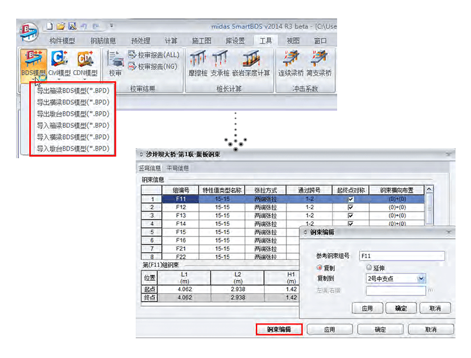Open the quick access toolbar customize arrow
This screenshot has height=358, width=471.
click(112, 26)
